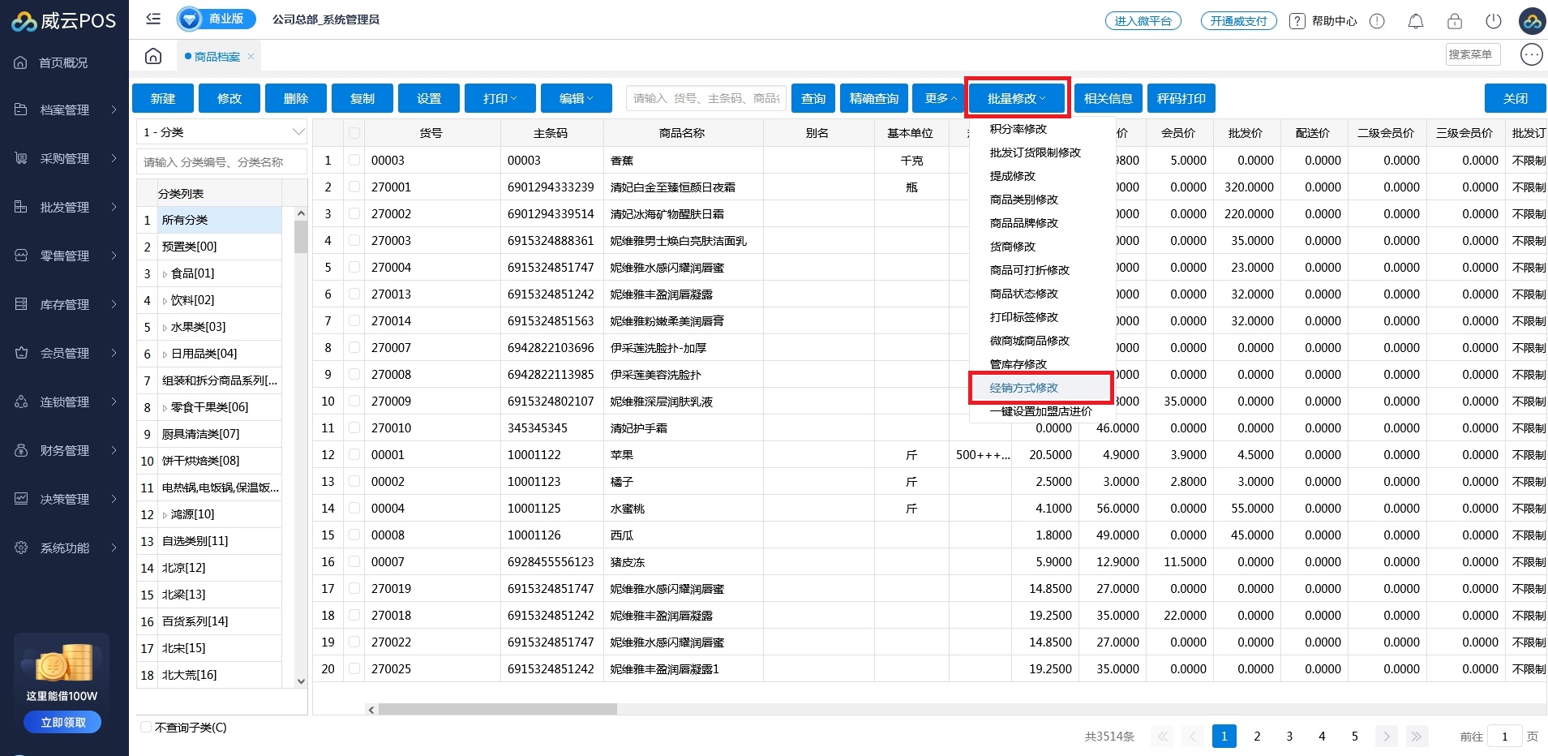
Task: Click the lock screen icon
Action: pos(1454,21)
